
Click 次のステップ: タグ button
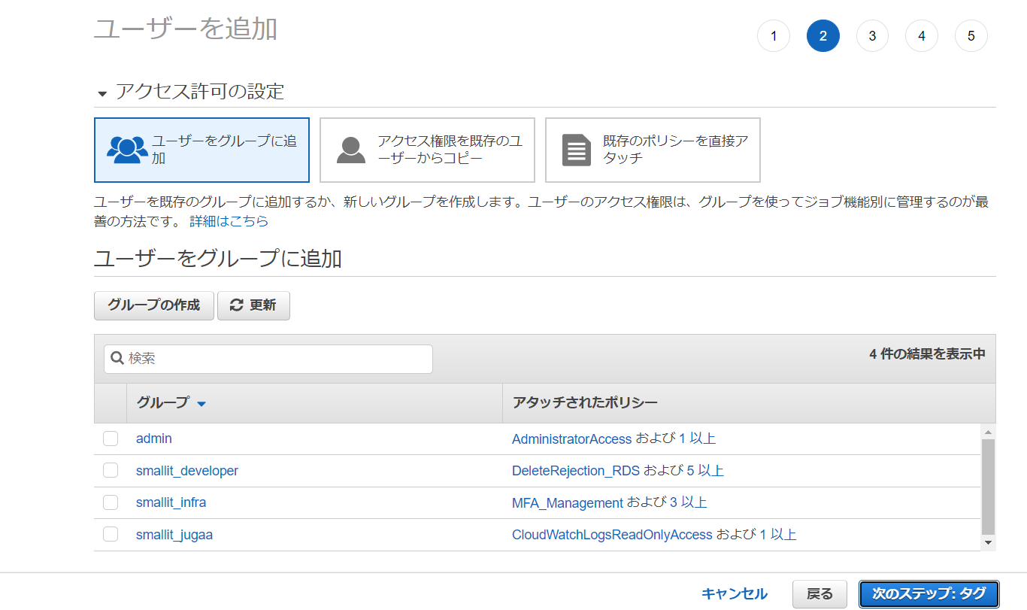click(929, 594)
